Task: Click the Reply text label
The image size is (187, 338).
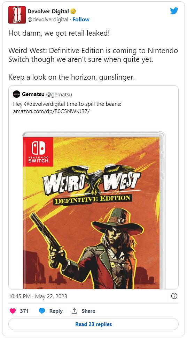Action: (56, 311)
